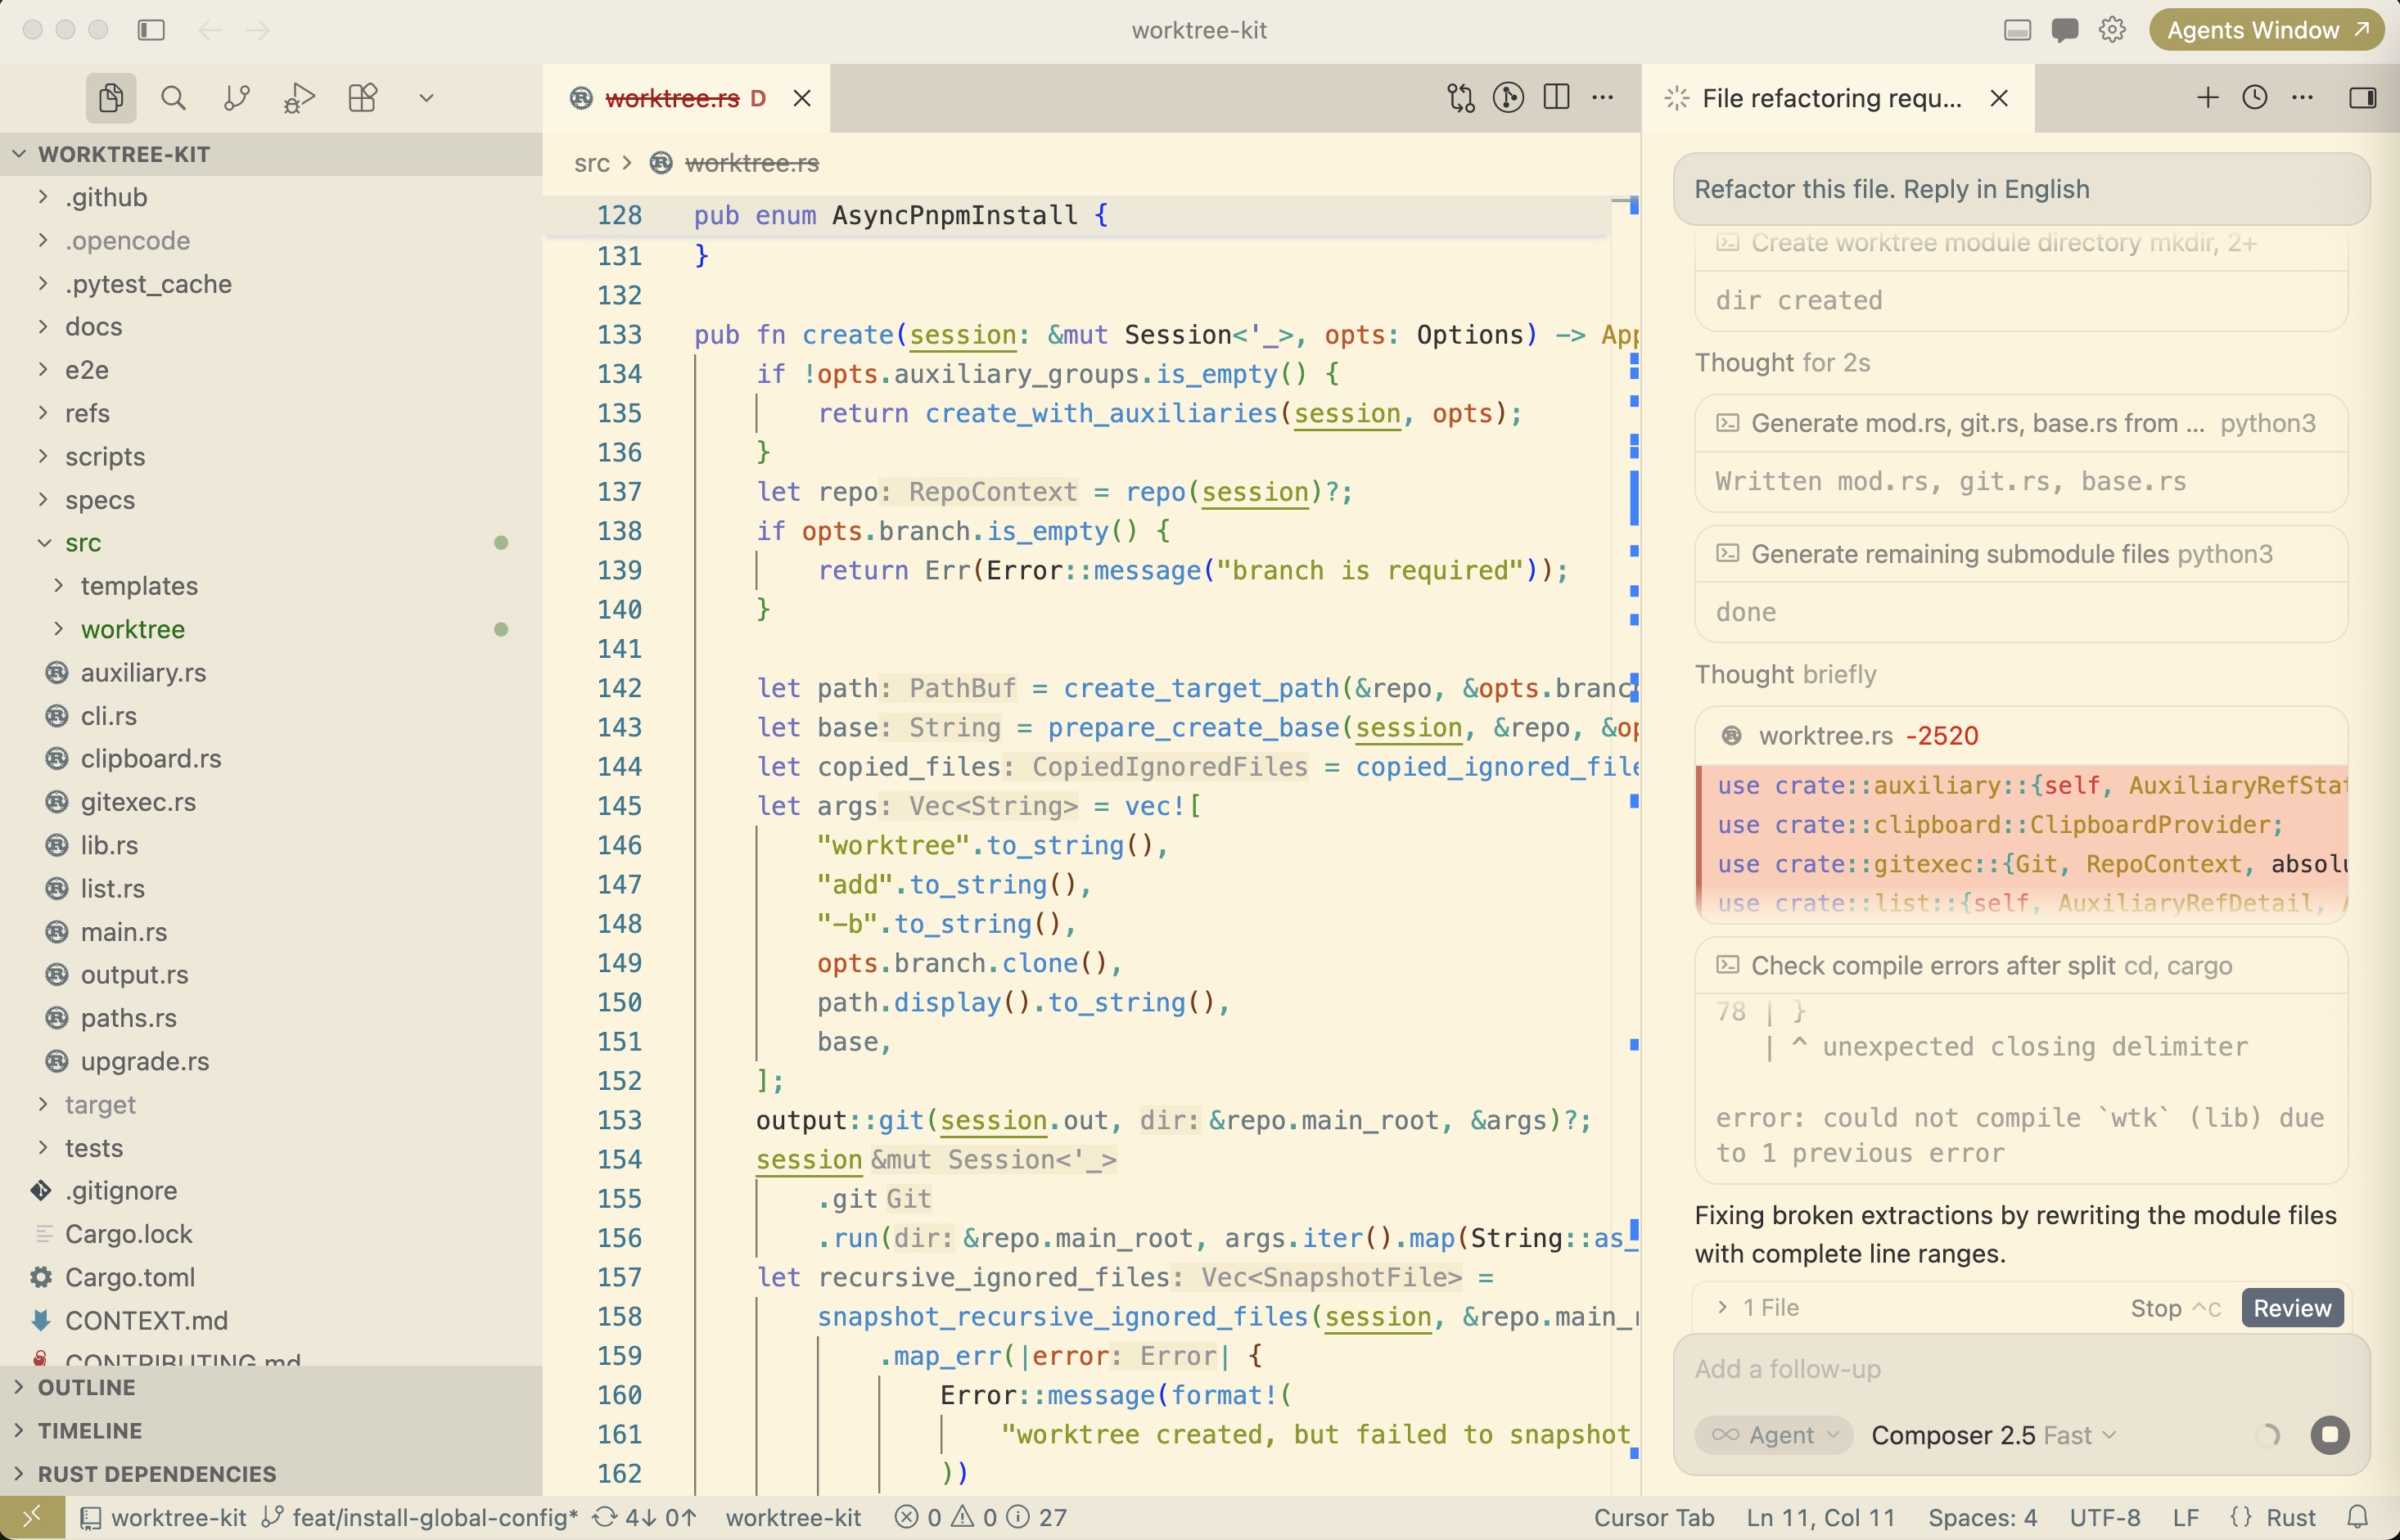This screenshot has height=1540, width=2400.
Task: Expand the templates folder
Action: click(x=271, y=586)
